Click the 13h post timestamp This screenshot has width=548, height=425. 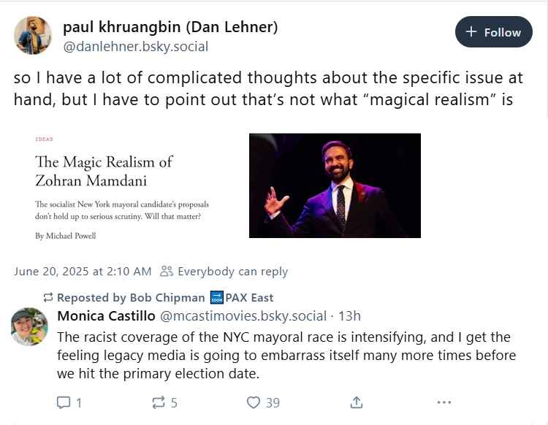coord(350,316)
